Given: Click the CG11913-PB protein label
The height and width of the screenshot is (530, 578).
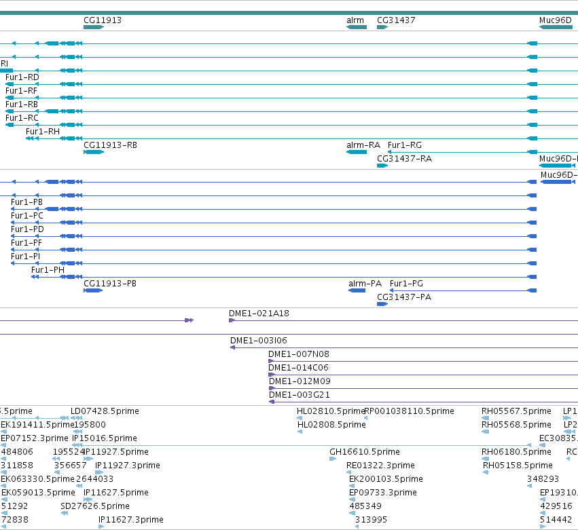Looking at the screenshot, I should click(x=110, y=284).
